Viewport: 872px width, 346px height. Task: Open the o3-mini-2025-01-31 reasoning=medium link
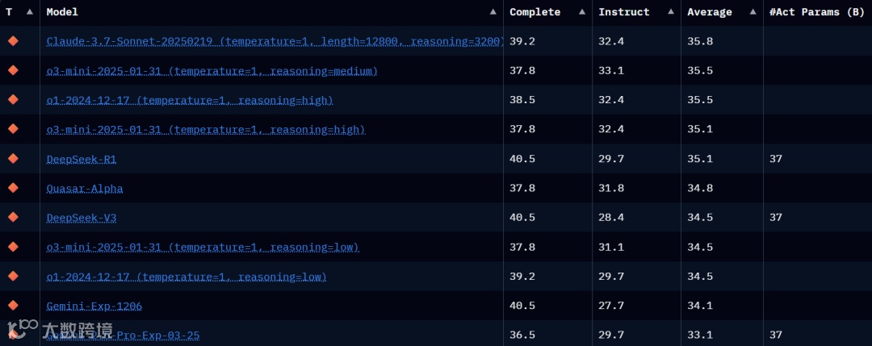coord(212,70)
